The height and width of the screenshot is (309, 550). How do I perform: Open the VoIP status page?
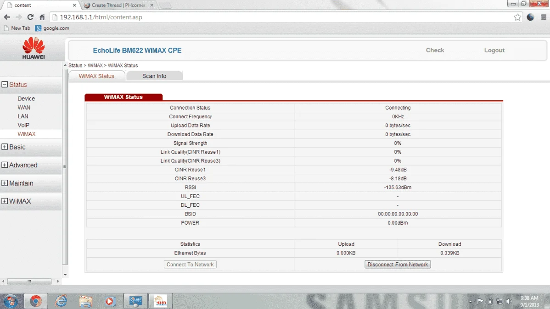point(23,125)
